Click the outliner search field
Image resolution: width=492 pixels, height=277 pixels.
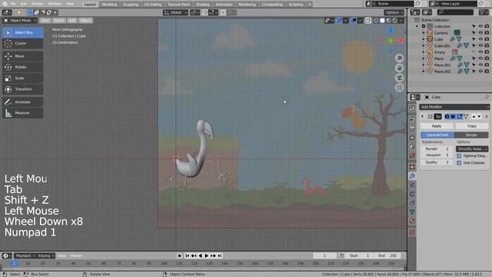tap(455, 12)
